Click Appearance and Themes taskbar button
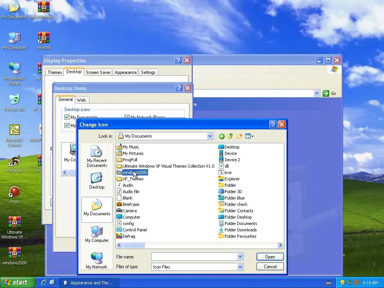Viewport: 384px width, 288px height. coord(89,283)
